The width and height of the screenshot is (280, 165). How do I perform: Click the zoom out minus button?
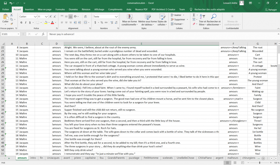(x=248, y=163)
